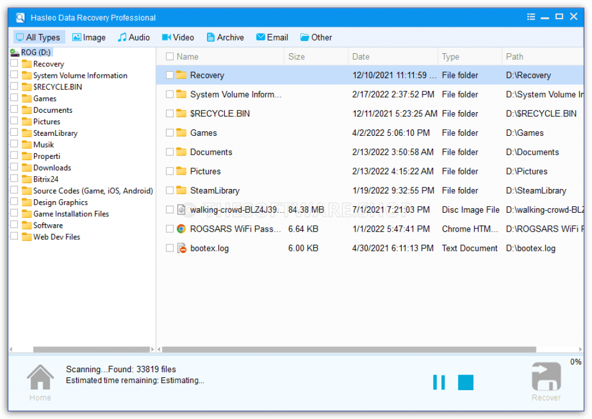The height and width of the screenshot is (419, 592).
Task: Click the 'Scanning...Found: 33819 files' status text
Action: tap(121, 369)
